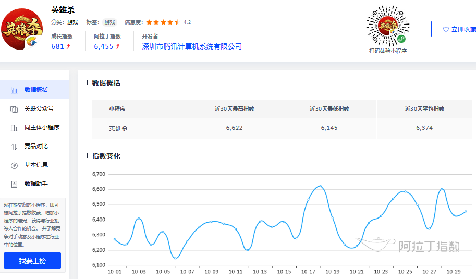Click the 小程序 column header
Screen dimensions: 476x279
117,108
